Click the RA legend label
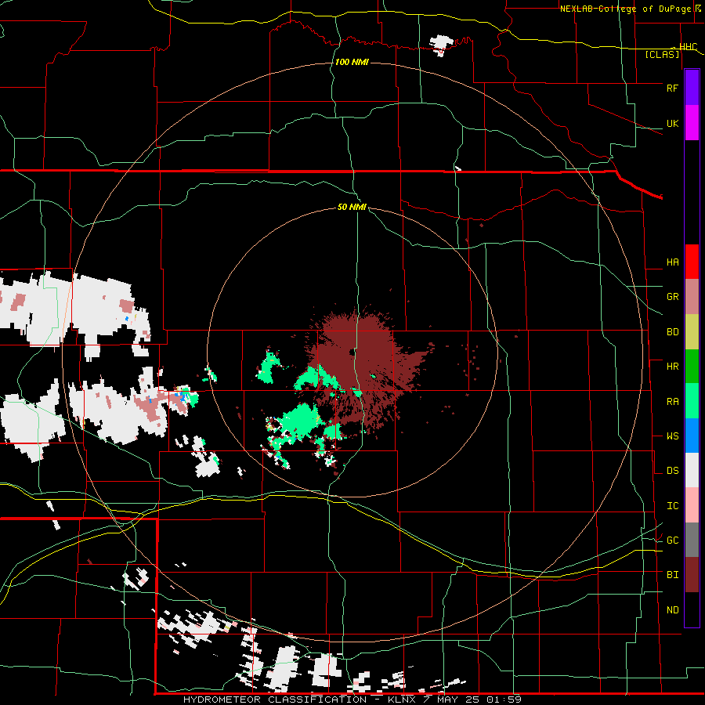The height and width of the screenshot is (705, 705). (672, 402)
